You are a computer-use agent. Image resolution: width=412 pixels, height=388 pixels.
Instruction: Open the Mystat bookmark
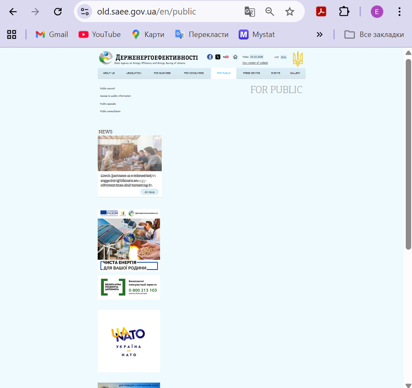click(257, 34)
